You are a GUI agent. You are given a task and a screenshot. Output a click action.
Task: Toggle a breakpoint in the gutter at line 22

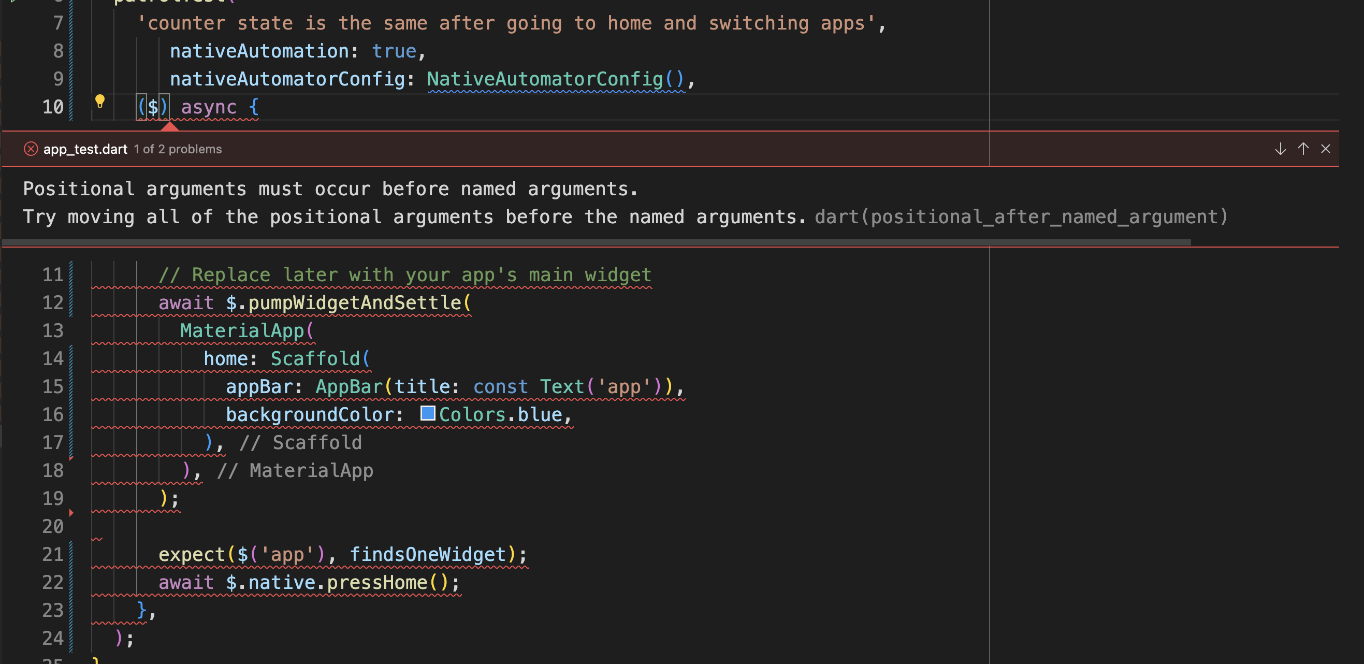coord(21,582)
